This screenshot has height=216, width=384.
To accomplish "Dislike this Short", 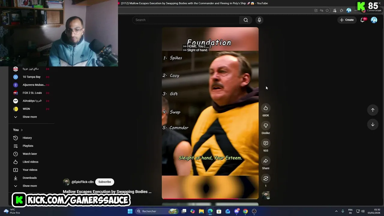I will tap(265, 126).
